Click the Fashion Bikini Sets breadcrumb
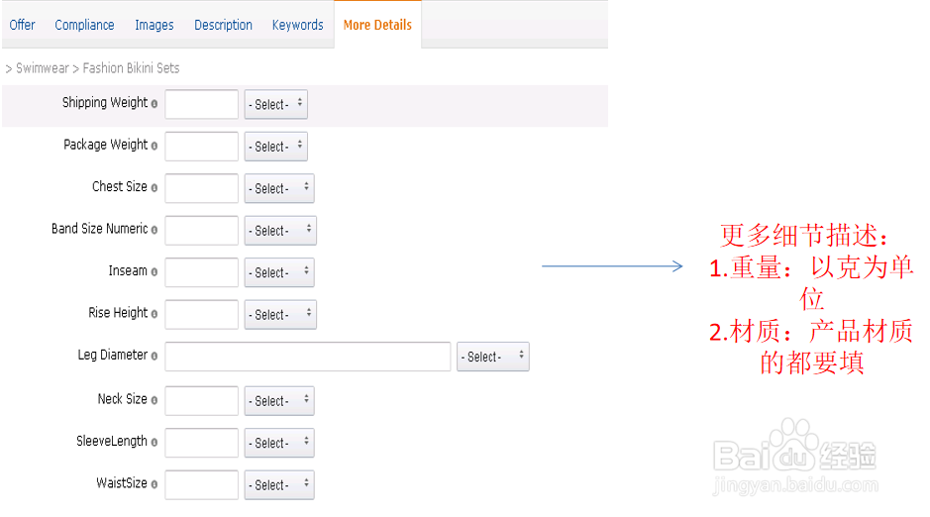The width and height of the screenshot is (930, 517). pos(131,68)
